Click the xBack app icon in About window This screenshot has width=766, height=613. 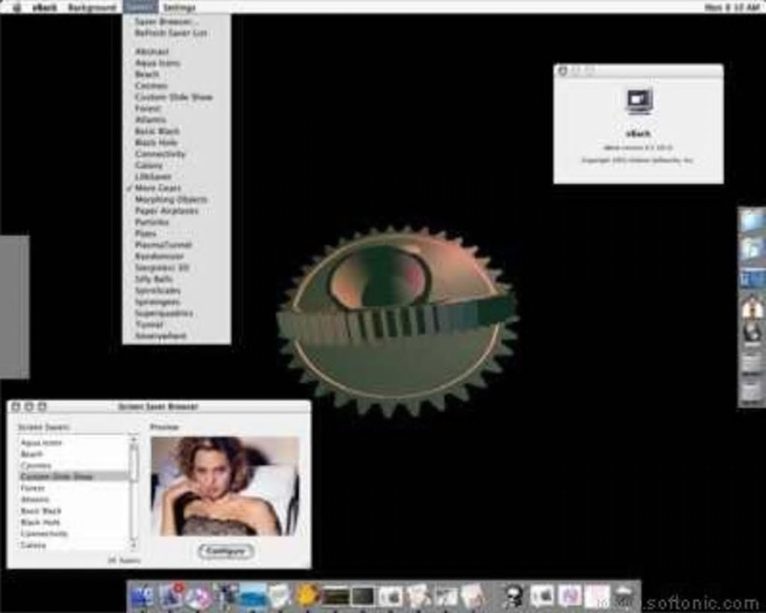[640, 101]
